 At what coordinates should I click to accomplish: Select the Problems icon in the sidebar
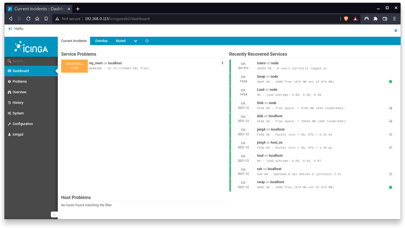10,82
